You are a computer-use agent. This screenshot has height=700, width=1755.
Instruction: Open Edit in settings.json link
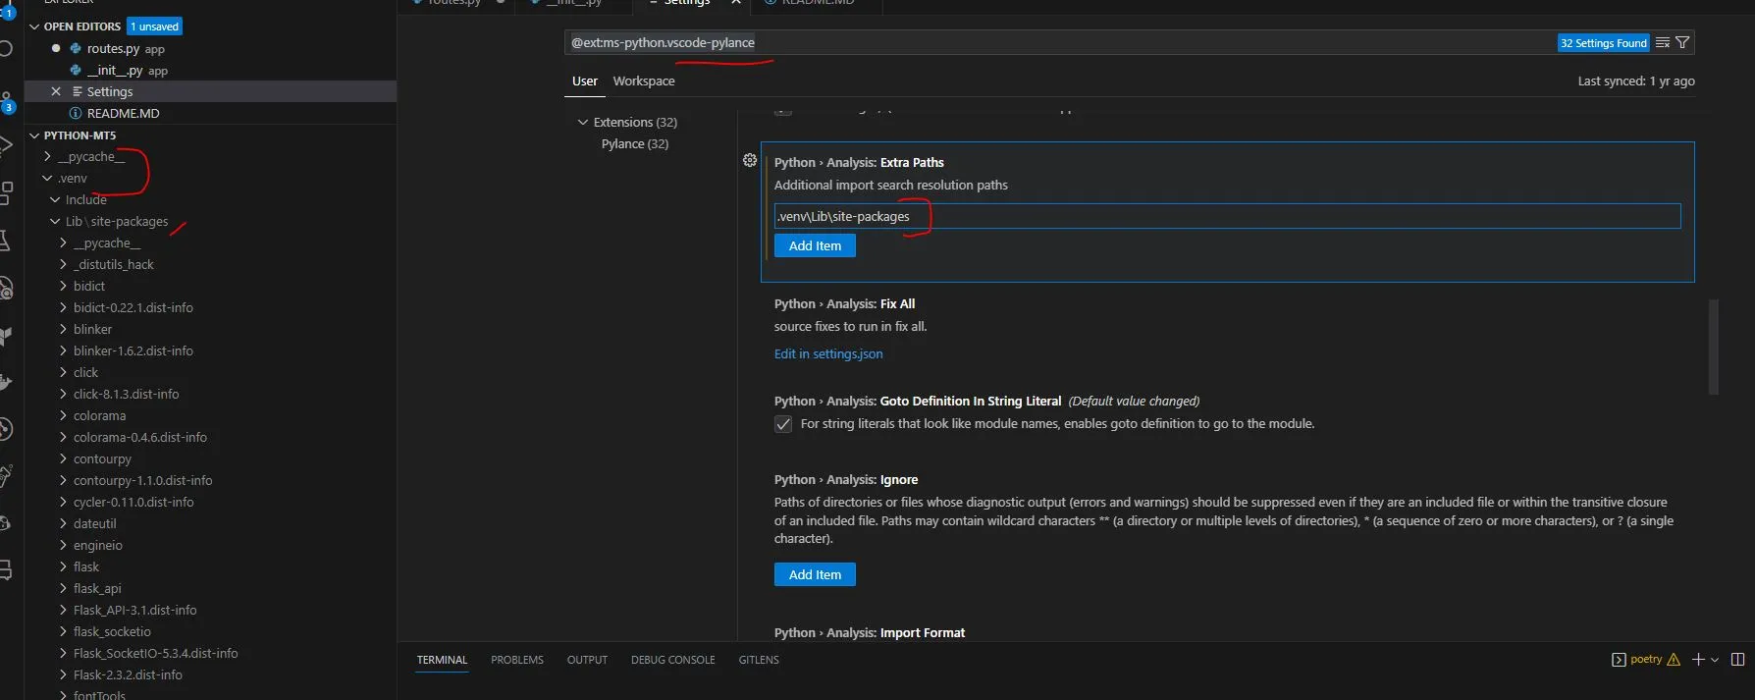828,353
